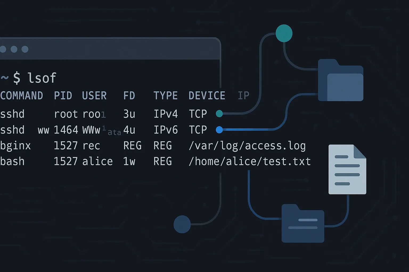Click the small blue dot beside IPv6 TCP

pyautogui.click(x=219, y=130)
